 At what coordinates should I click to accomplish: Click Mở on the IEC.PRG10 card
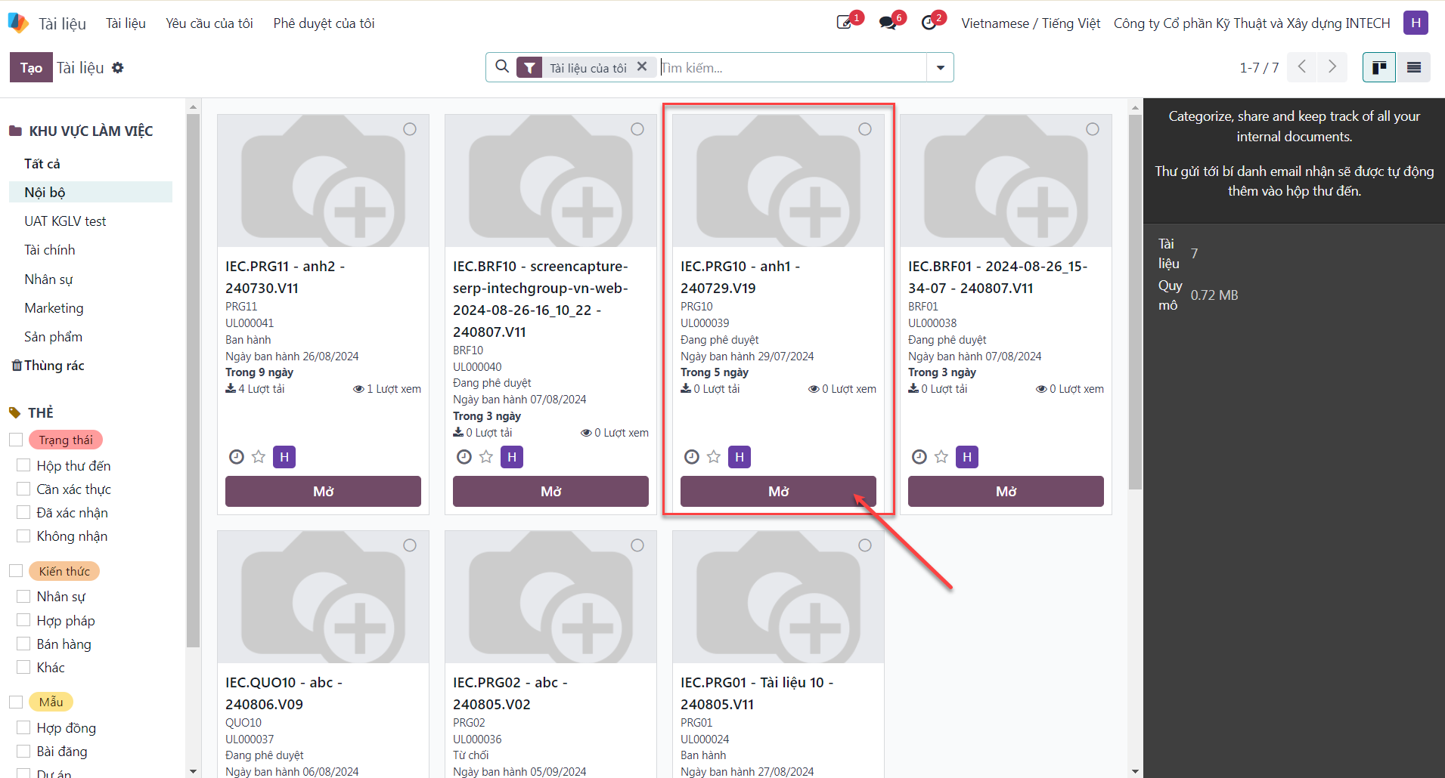(x=778, y=491)
